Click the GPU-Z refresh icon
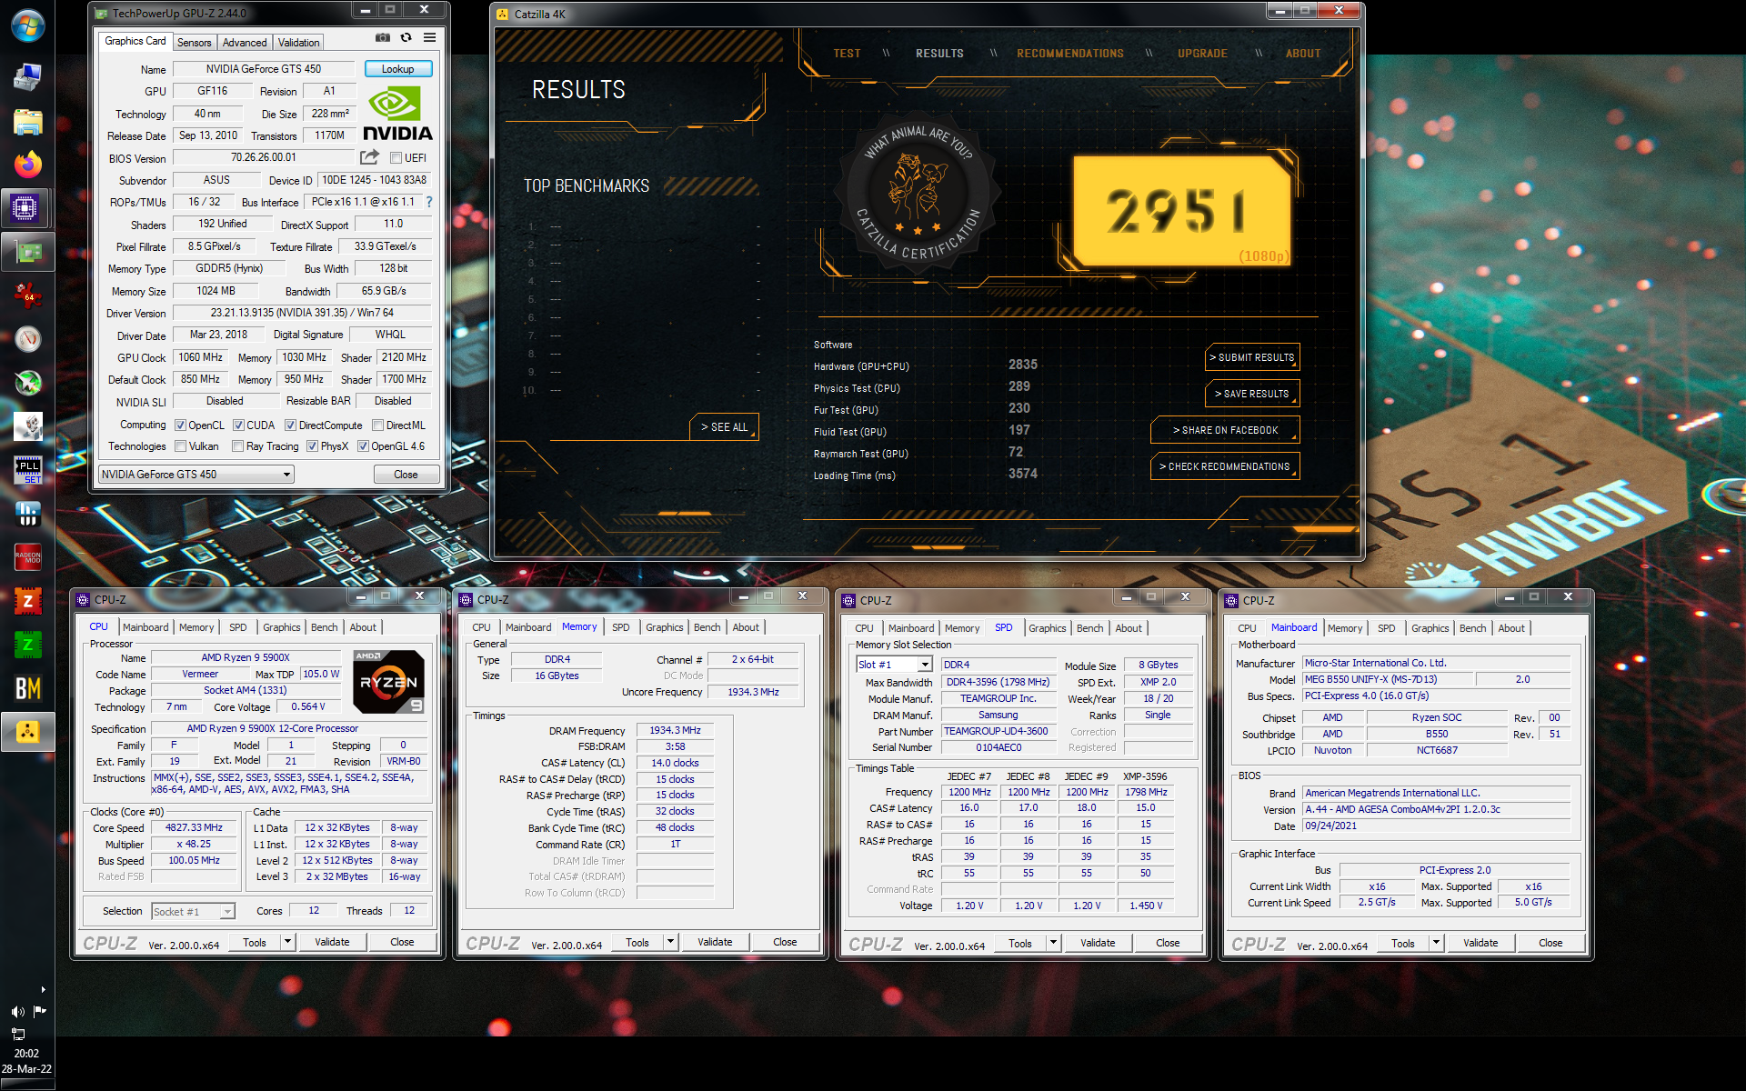Viewport: 1746px width, 1091px height. (406, 38)
